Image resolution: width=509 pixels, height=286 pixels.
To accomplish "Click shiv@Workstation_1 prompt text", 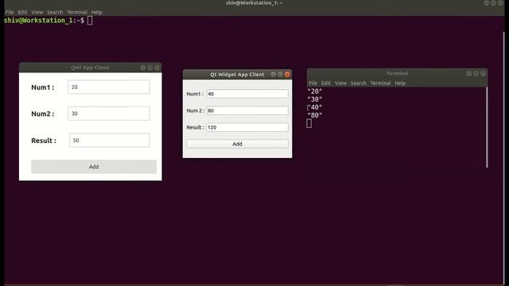I will (44, 21).
